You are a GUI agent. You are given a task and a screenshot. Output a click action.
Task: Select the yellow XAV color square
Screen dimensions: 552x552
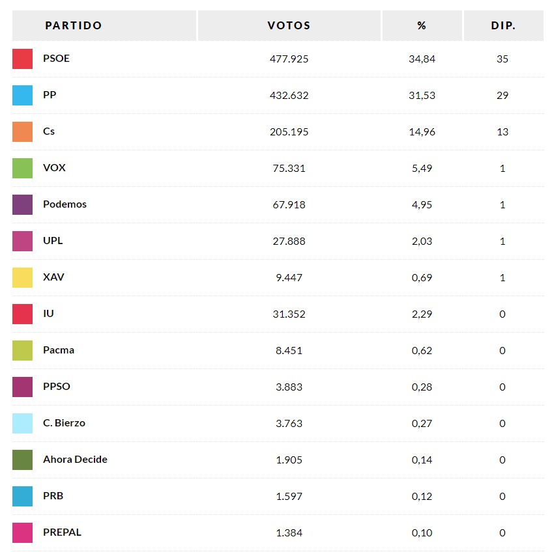22,277
